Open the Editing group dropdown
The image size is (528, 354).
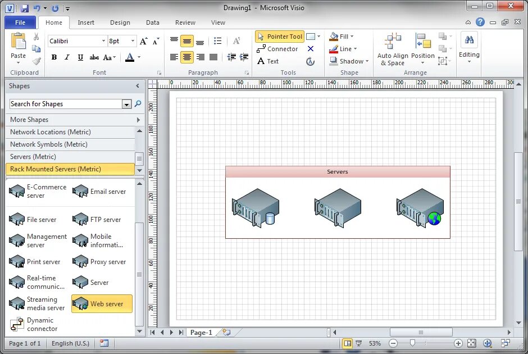(469, 49)
